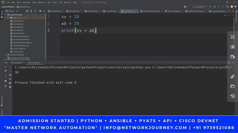Image resolution: width=238 pixels, height=133 pixels.
Task: Click previous highlighted problem up arrow
Action: tap(230, 15)
